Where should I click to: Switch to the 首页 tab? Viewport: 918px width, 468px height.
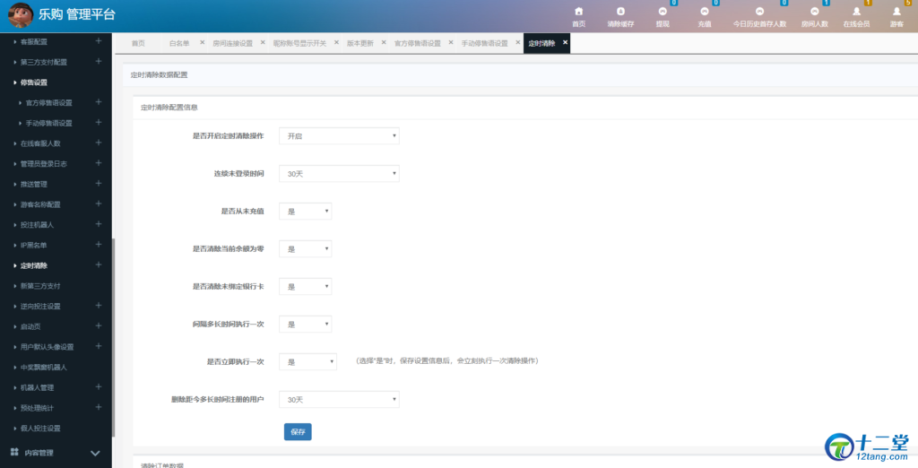point(138,43)
